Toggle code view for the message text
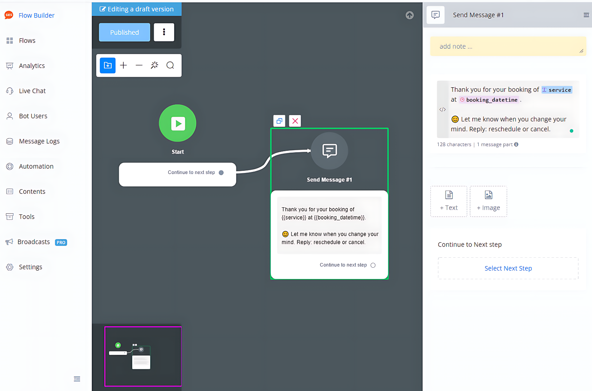The height and width of the screenshot is (391, 592). coord(443,110)
